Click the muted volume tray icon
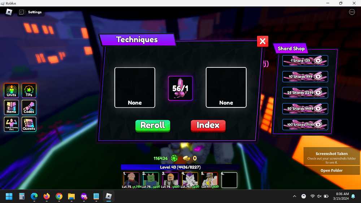Image resolution: width=361 pixels, height=203 pixels. 319,197
